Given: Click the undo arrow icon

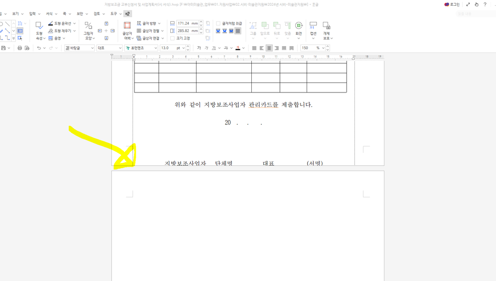Looking at the screenshot, I should point(39,48).
